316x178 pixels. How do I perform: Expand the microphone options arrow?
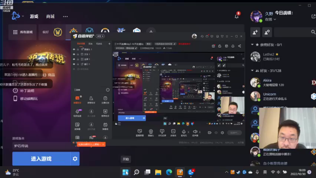click(188, 132)
